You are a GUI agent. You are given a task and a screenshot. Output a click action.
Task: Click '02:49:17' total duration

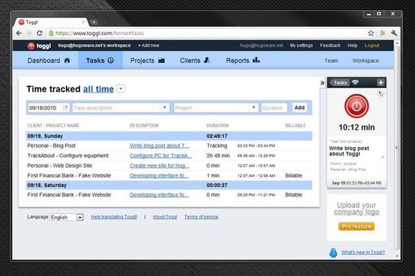click(217, 136)
